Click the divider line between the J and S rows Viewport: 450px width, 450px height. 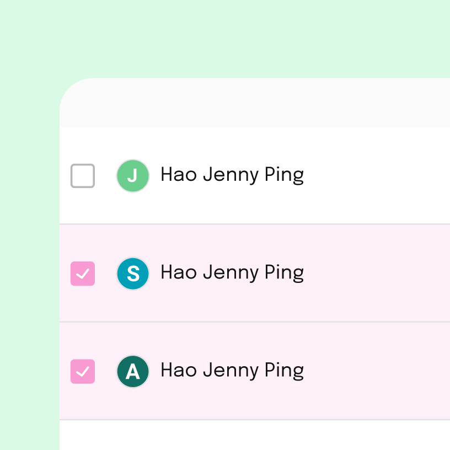(254, 224)
